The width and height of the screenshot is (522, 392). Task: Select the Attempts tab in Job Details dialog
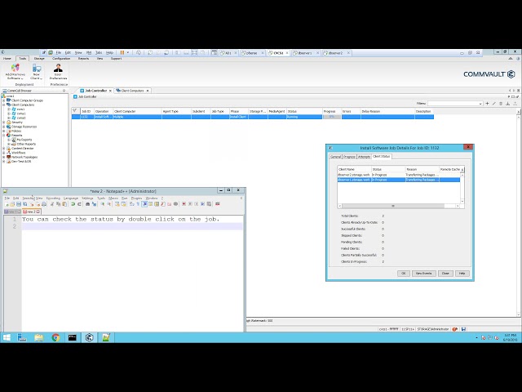pyautogui.click(x=365, y=157)
